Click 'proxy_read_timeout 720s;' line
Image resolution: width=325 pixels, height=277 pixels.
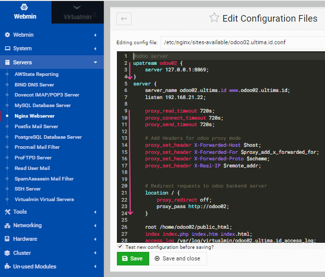(x=180, y=111)
